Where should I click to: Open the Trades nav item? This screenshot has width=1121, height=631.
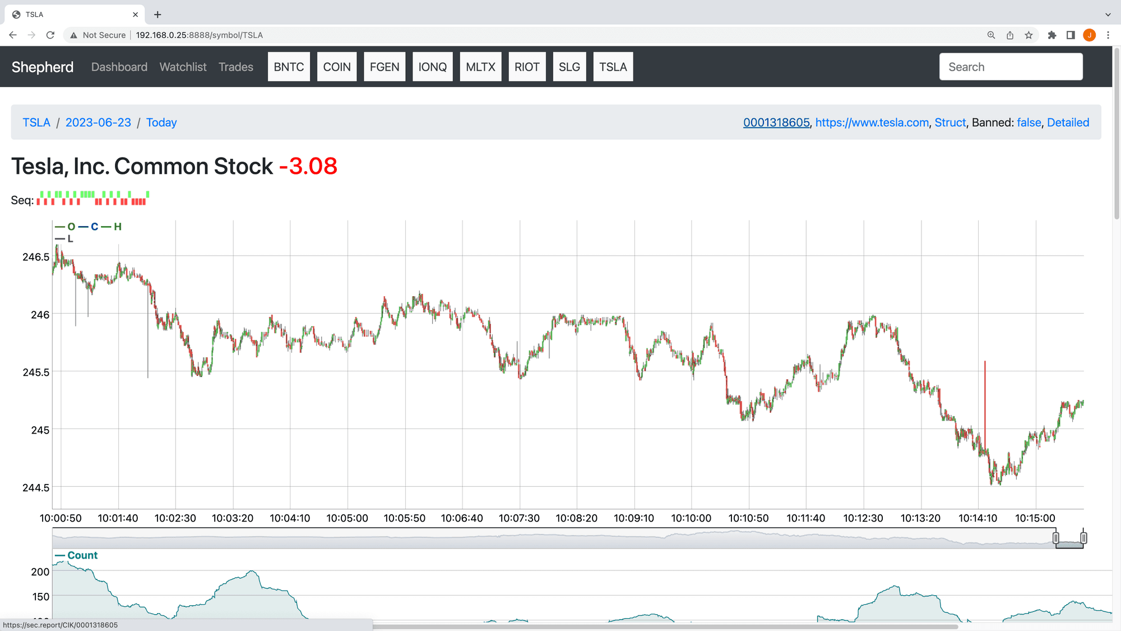click(x=235, y=67)
